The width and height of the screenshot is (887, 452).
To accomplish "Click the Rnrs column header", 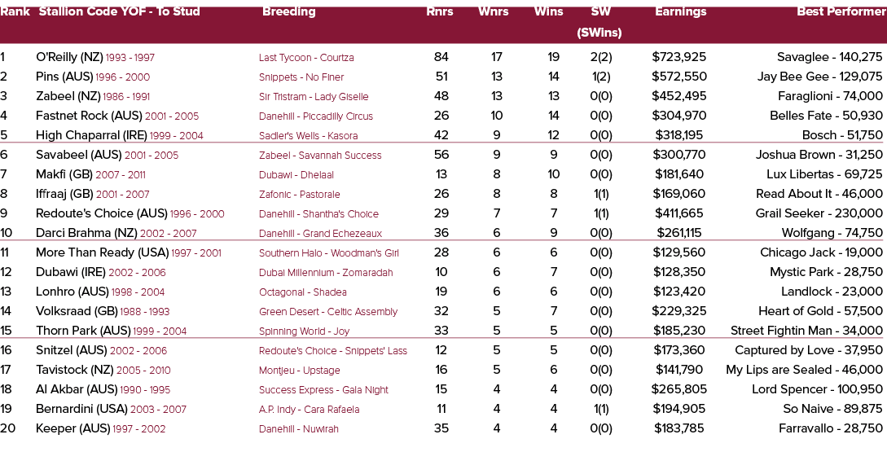I will [440, 12].
